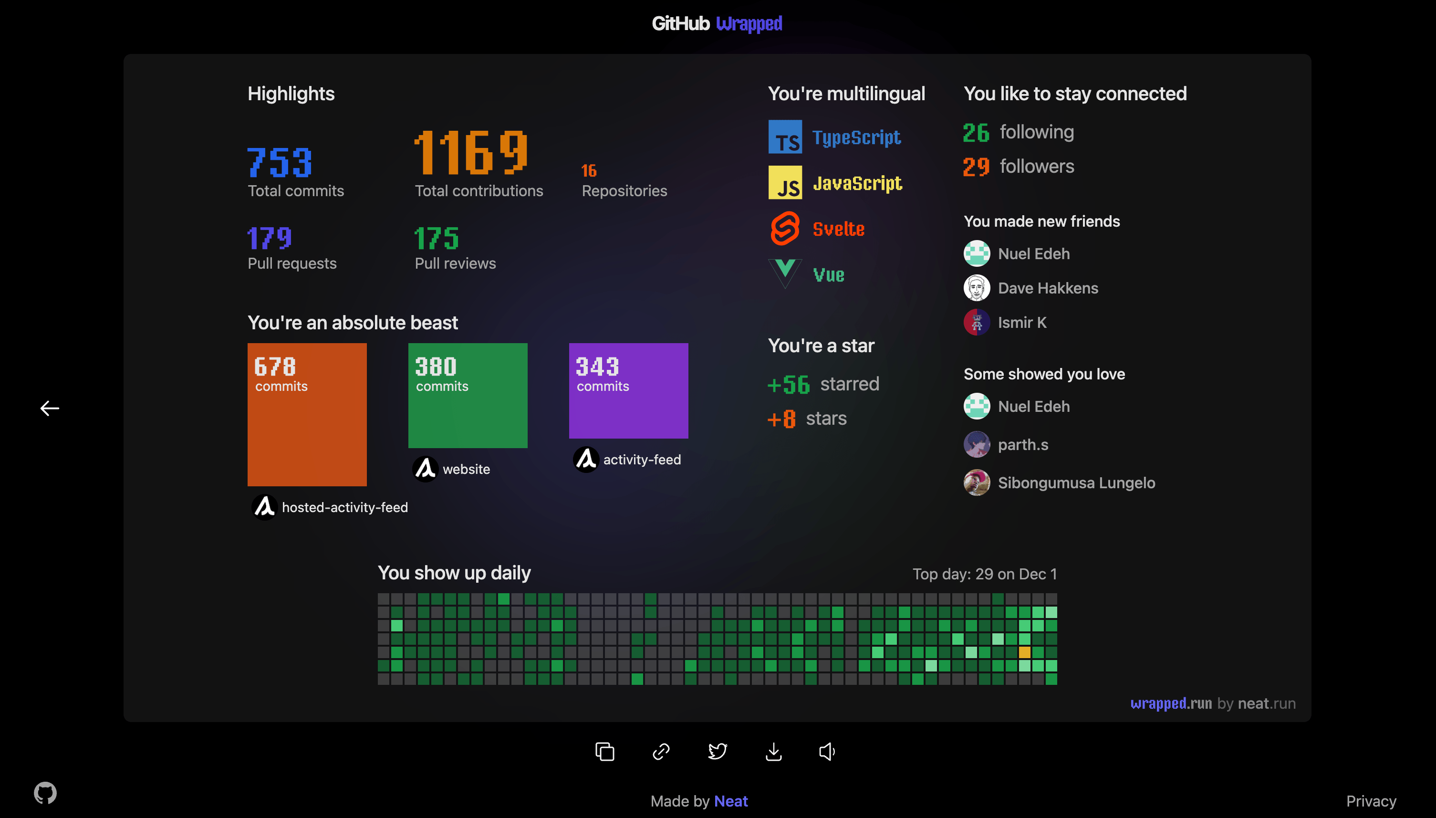The image size is (1436, 818).
Task: Click the neat.run link
Action: [1266, 703]
